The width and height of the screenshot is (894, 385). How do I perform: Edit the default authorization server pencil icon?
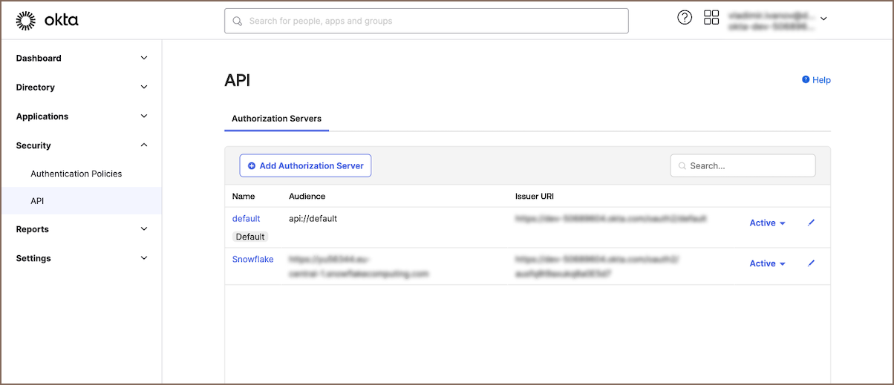pos(811,223)
